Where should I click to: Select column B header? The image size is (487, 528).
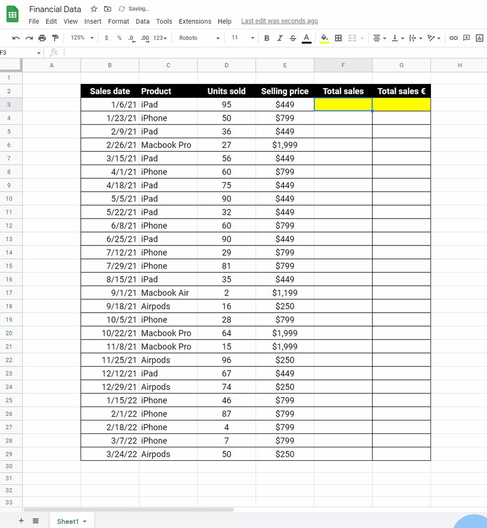click(110, 65)
